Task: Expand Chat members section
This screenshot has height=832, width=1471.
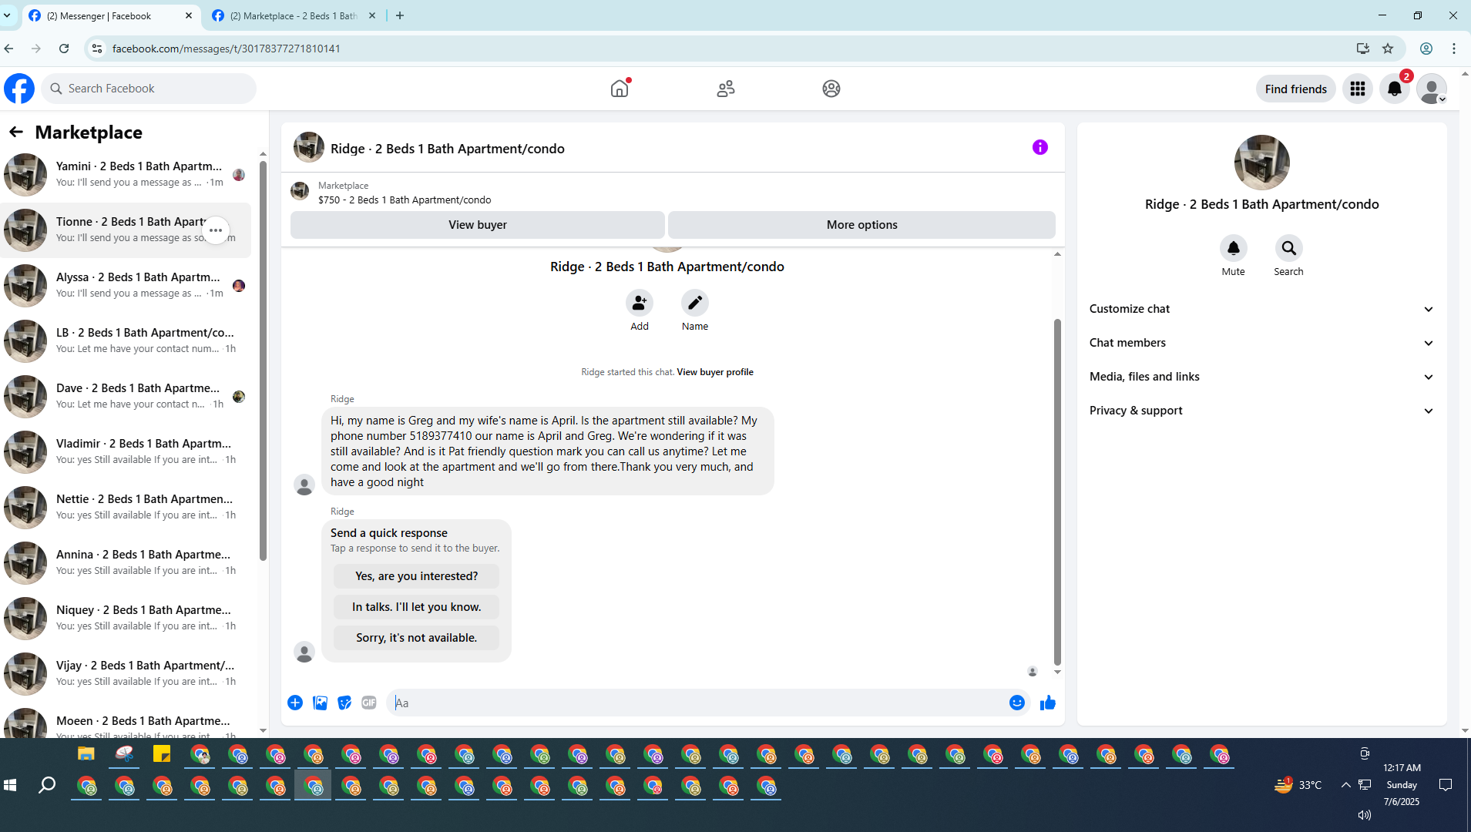Action: (1262, 343)
